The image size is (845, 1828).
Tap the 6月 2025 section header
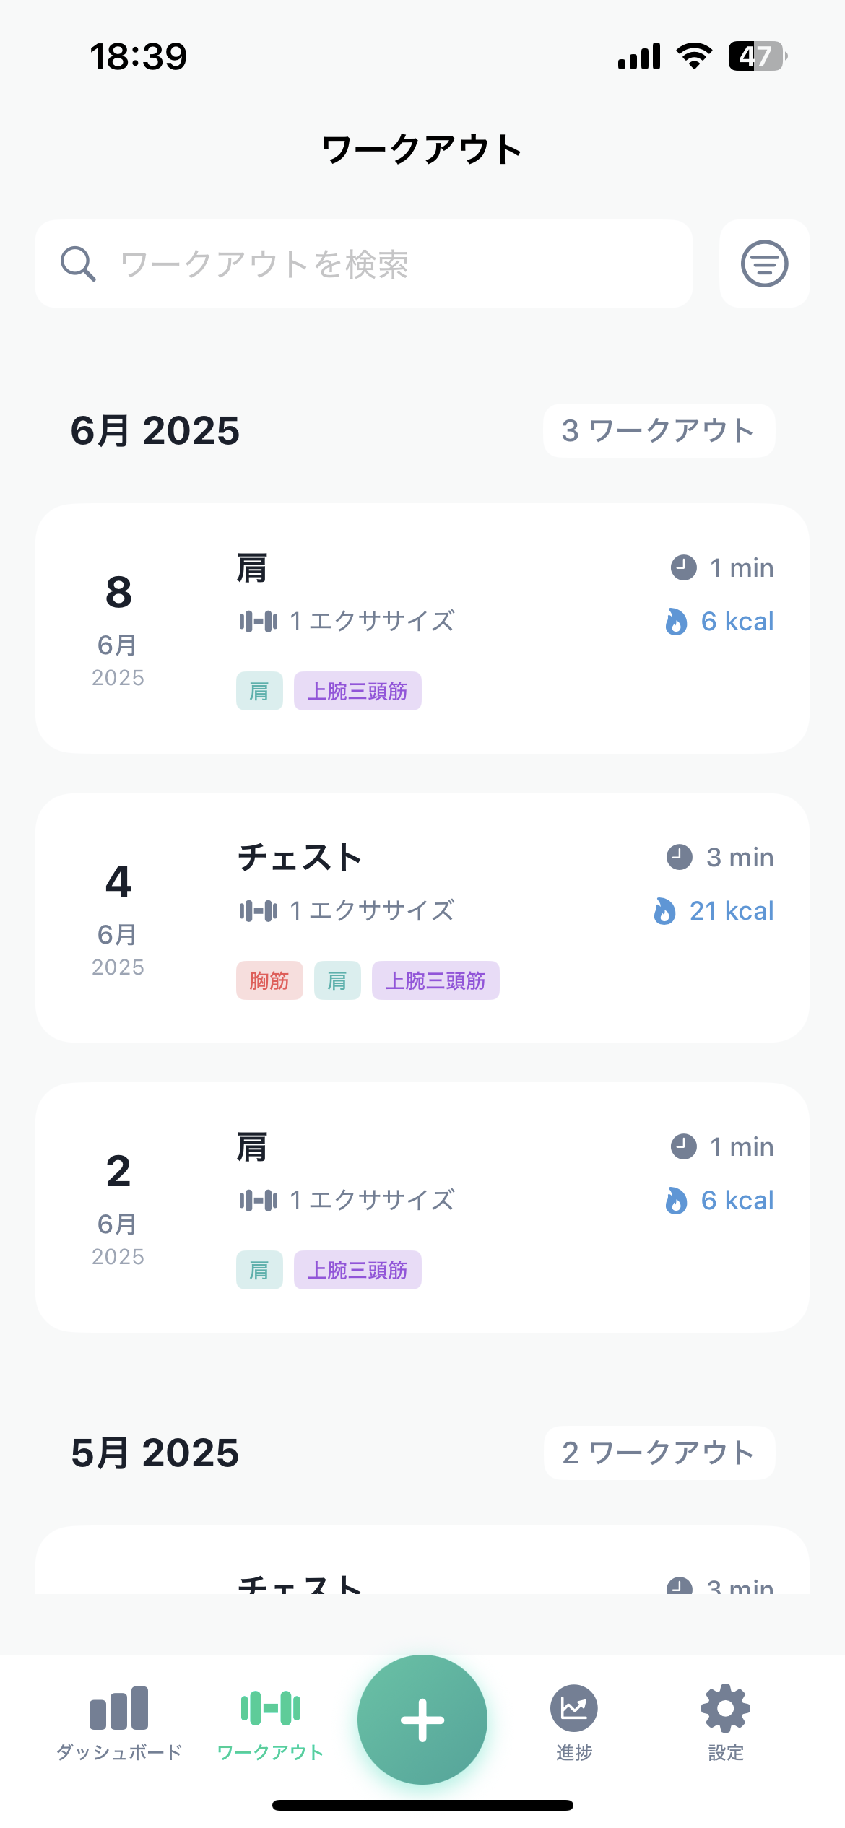coord(155,430)
